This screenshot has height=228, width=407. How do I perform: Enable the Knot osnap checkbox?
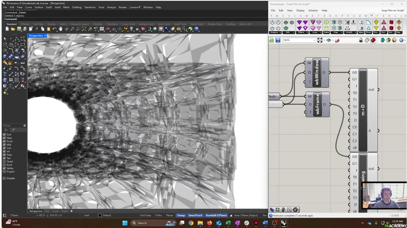[4, 165]
